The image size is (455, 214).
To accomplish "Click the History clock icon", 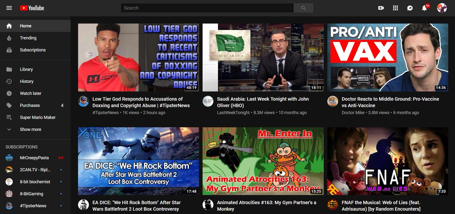I will (x=9, y=81).
